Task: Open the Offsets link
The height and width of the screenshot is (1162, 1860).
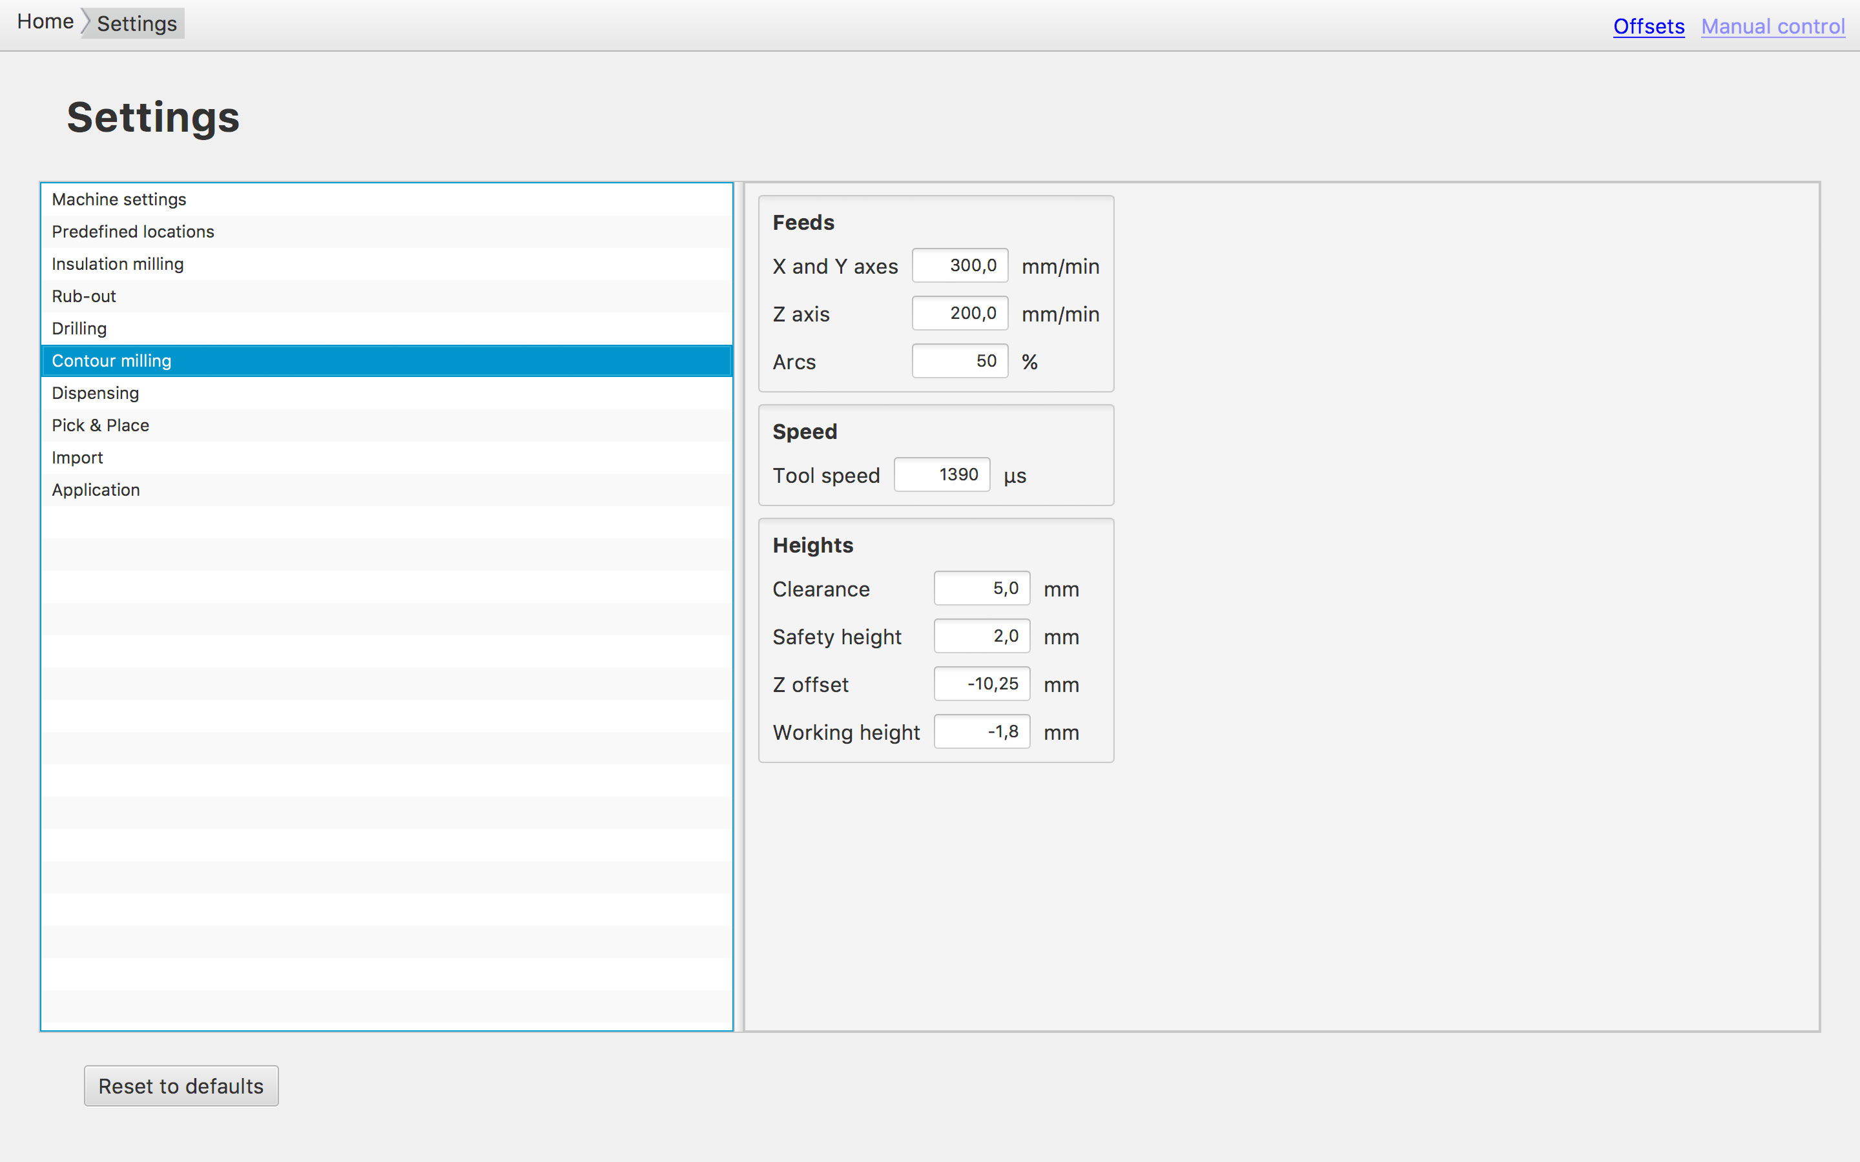Action: (1649, 26)
